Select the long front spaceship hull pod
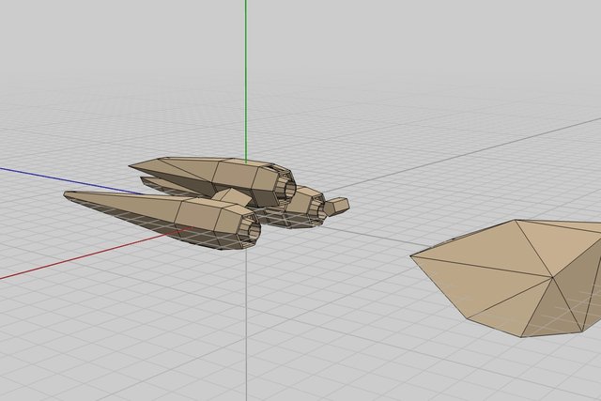The width and height of the screenshot is (601, 401). (162, 220)
